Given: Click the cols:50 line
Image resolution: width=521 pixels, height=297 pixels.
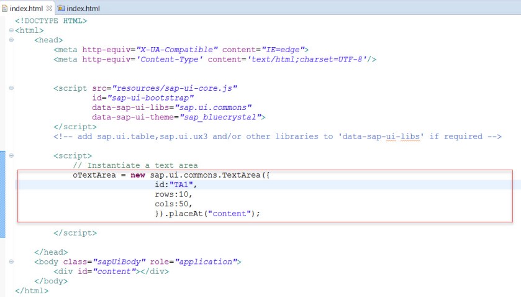Looking at the screenshot, I should (173, 204).
